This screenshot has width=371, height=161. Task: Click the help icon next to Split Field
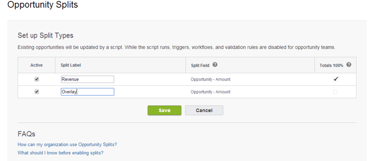215,65
